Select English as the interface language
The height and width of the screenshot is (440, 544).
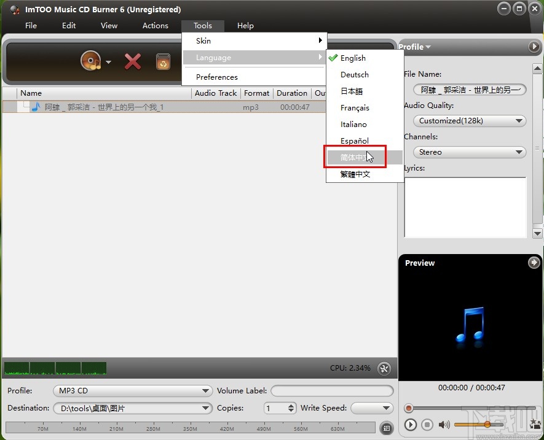click(x=352, y=58)
